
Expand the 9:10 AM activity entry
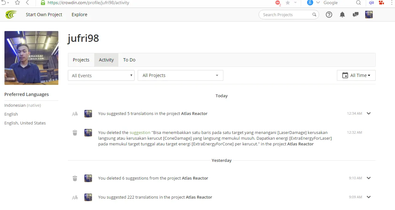point(369,178)
